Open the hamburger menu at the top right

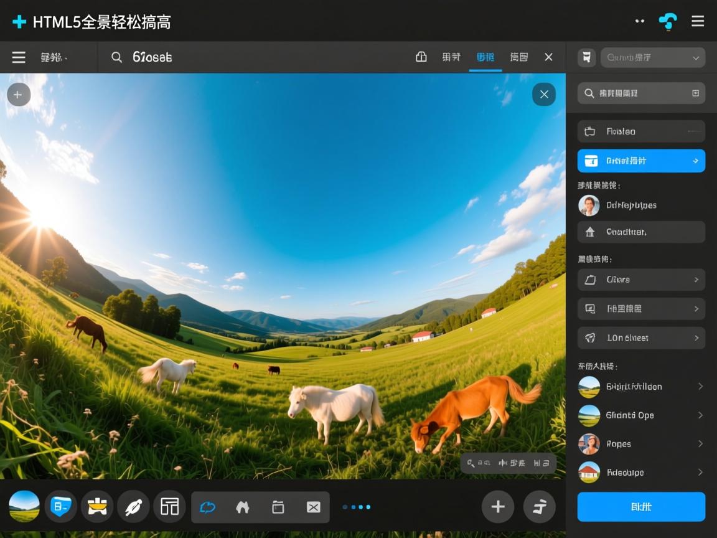click(698, 21)
